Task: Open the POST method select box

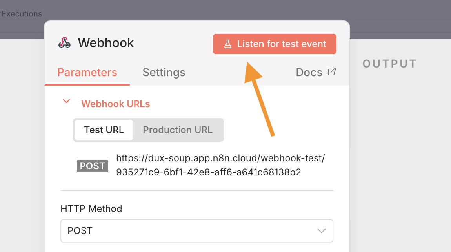Action: [x=196, y=231]
